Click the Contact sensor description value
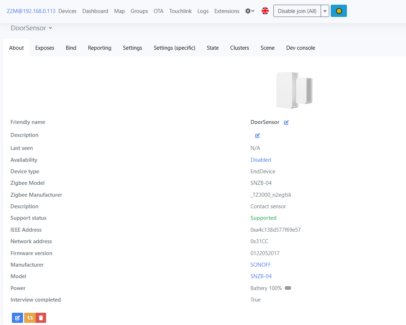406x325 pixels. click(x=268, y=206)
